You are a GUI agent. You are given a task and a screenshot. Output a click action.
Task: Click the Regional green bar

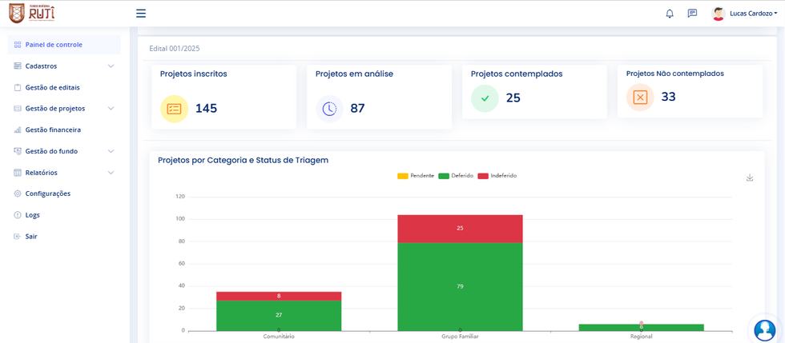(642, 328)
